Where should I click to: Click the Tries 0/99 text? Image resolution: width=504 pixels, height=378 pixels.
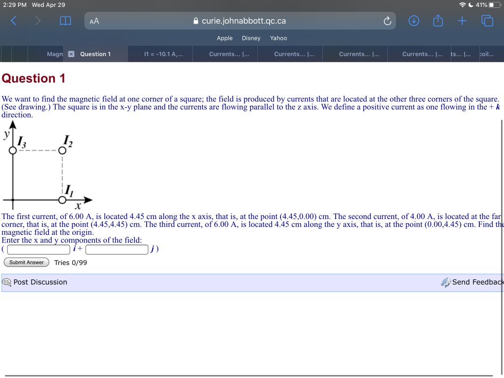point(71,263)
